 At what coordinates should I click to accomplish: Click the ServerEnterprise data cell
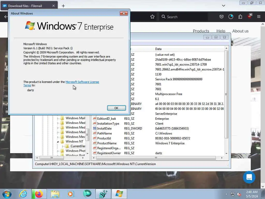click(166, 114)
